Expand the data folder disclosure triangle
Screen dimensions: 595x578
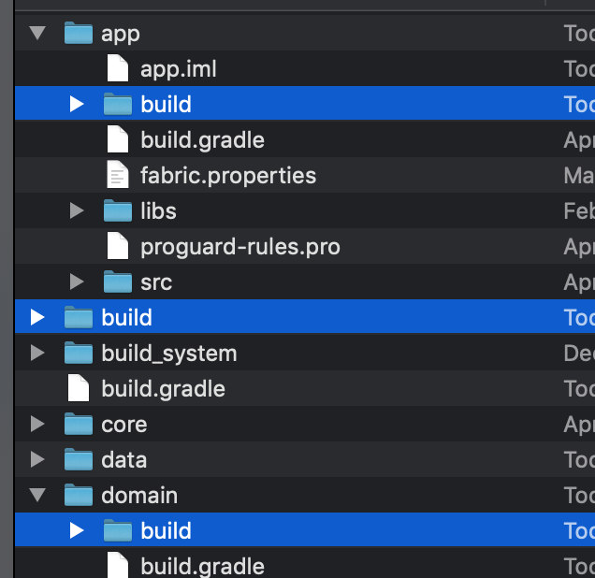[37, 459]
